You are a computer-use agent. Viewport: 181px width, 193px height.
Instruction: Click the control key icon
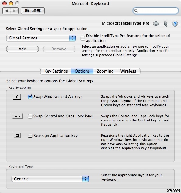coord(17,116)
